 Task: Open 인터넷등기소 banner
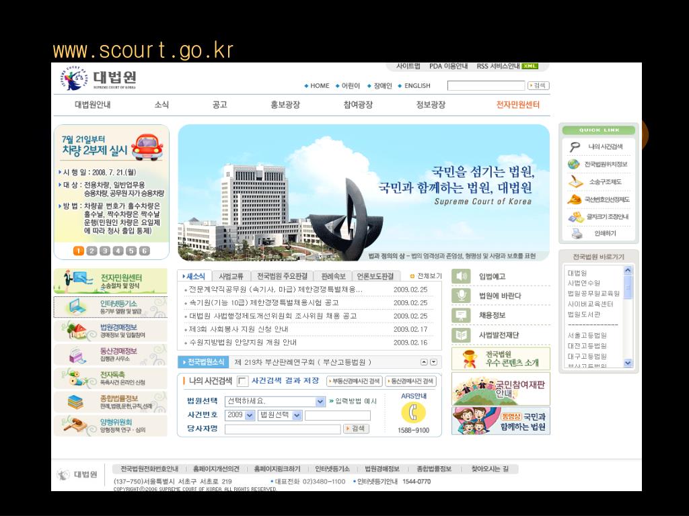coord(110,306)
